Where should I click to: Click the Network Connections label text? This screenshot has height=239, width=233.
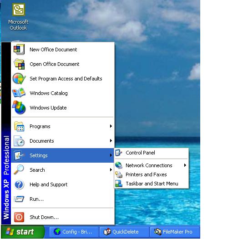coord(149,165)
